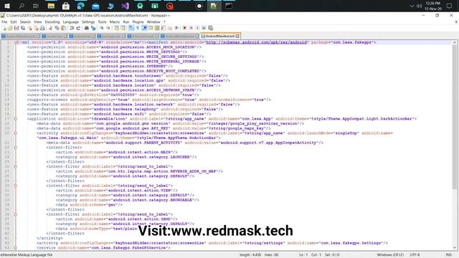
Task: Toggle Folder as Workspace panel
Action: tap(170, 28)
